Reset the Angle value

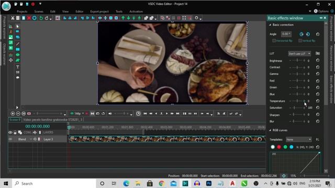(318, 34)
